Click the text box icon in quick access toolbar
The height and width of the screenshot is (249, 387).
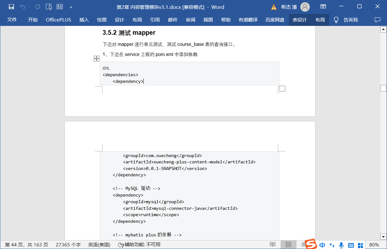[x=59, y=7]
